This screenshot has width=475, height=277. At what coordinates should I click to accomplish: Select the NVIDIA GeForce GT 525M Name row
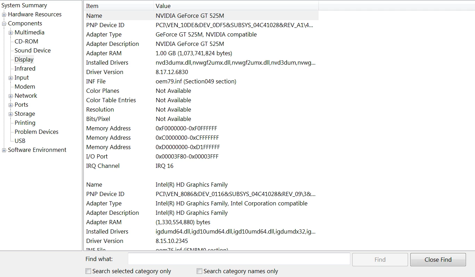(202, 16)
